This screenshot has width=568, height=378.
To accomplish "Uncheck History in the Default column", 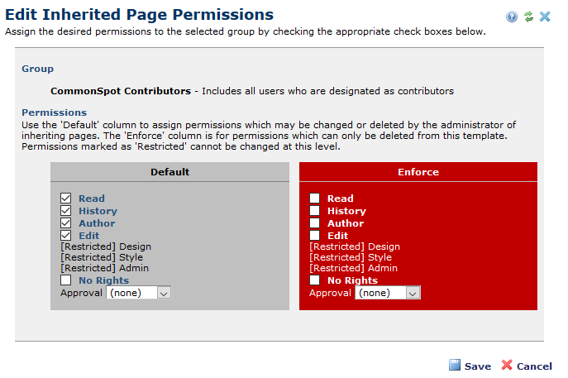I will coord(66,211).
